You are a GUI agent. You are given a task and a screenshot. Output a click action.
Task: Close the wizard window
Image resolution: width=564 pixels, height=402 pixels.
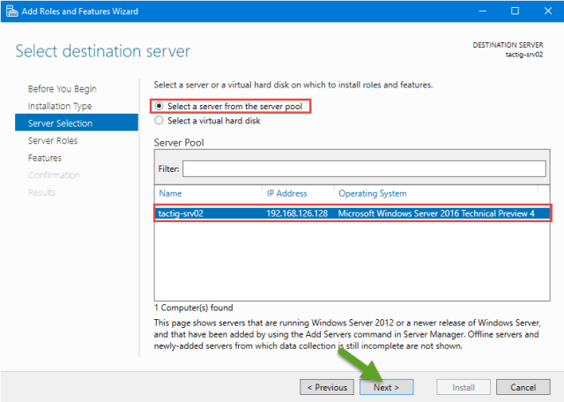548,11
